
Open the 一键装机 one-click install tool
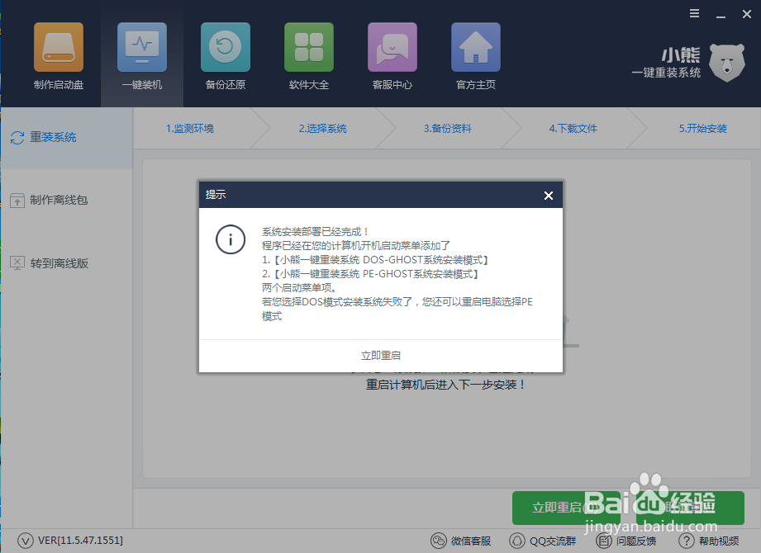point(141,56)
